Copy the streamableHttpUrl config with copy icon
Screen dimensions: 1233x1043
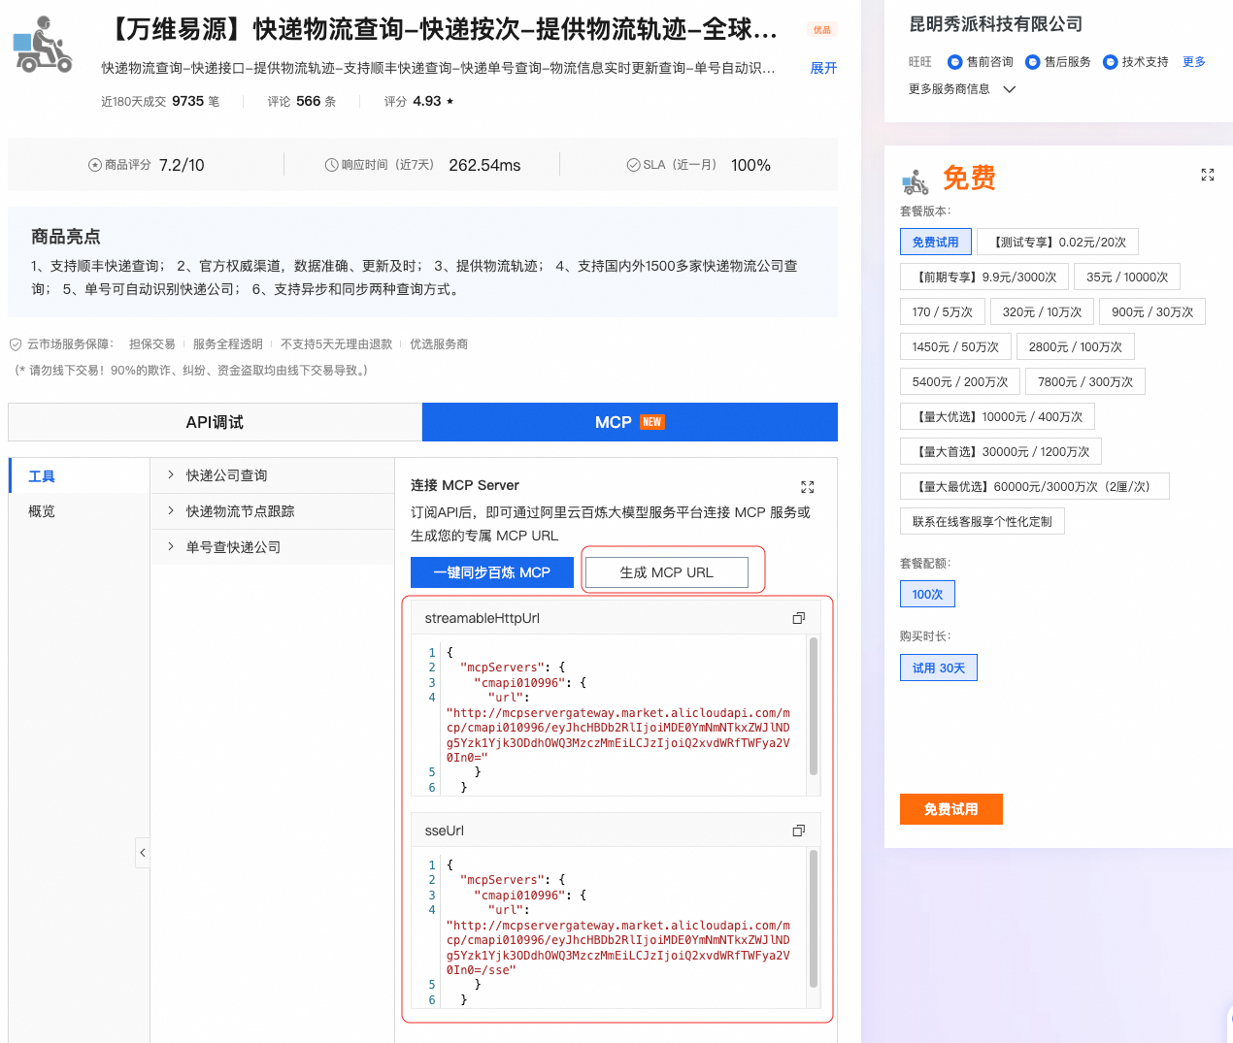pos(799,618)
